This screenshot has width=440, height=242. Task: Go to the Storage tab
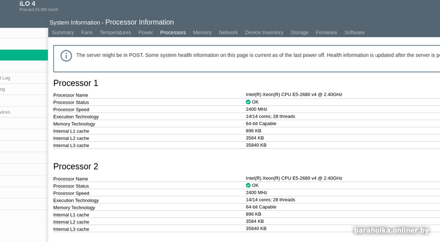[299, 32]
